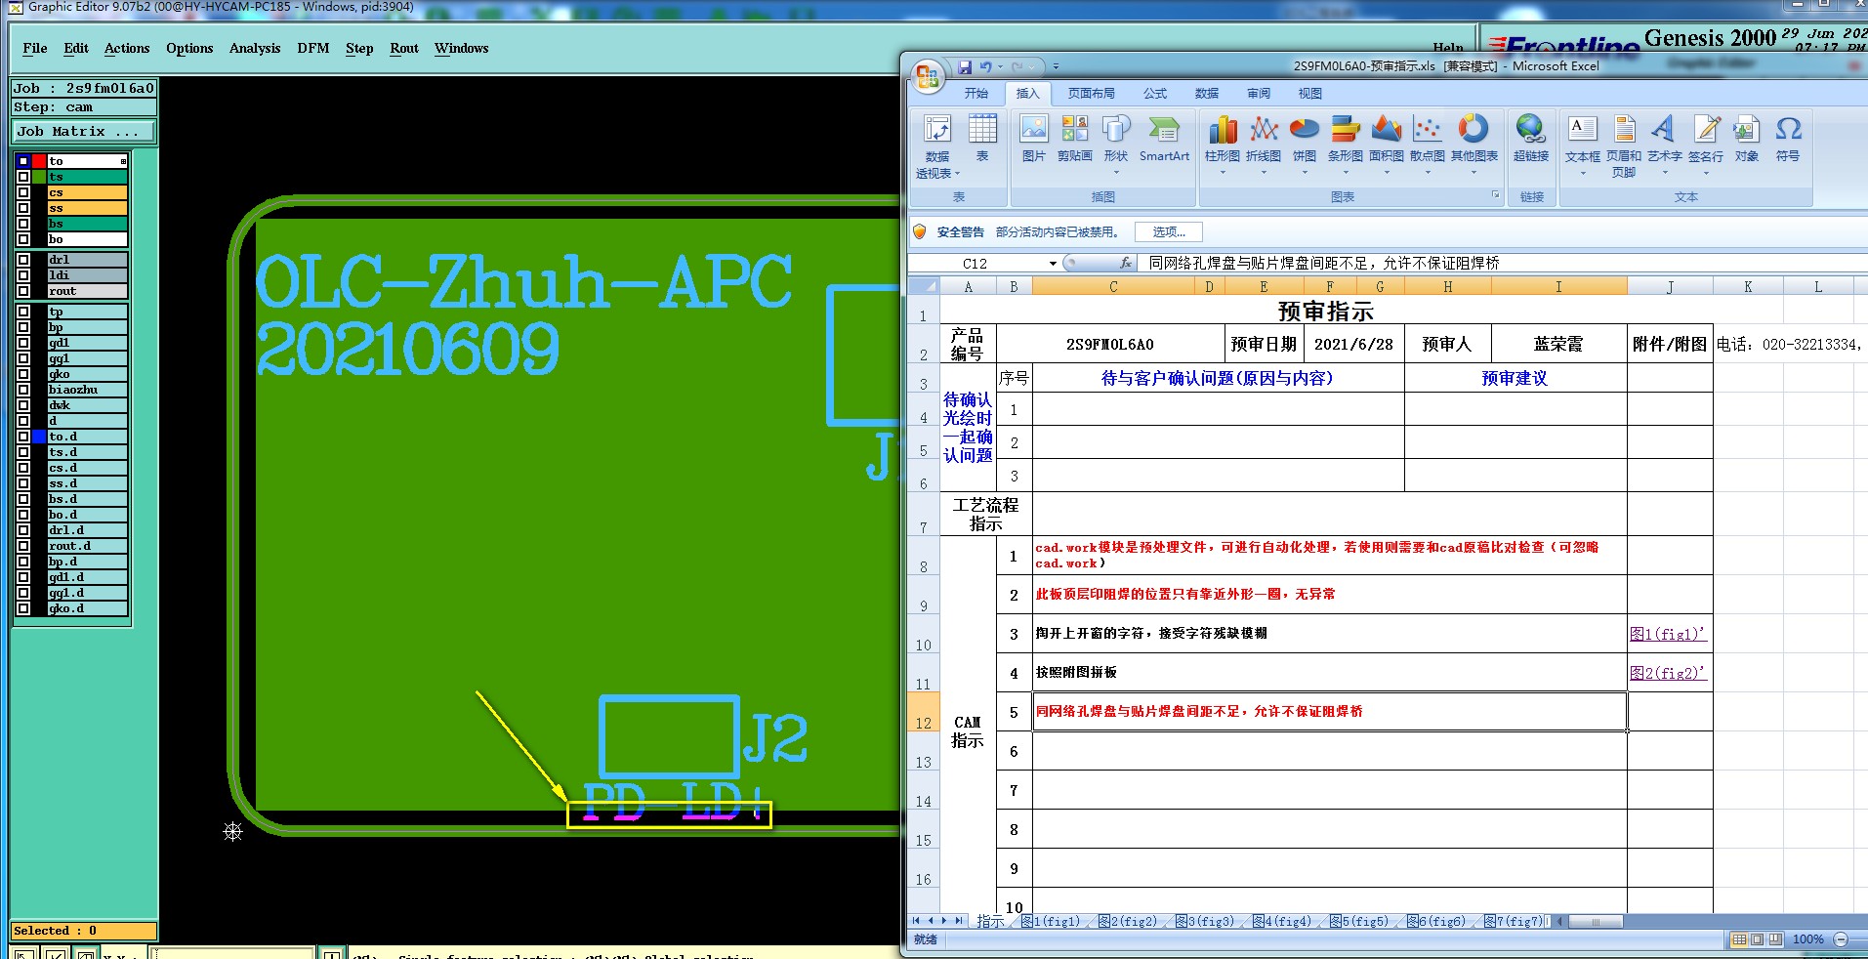
Task: Insert an object (对象)
Action: (1746, 138)
